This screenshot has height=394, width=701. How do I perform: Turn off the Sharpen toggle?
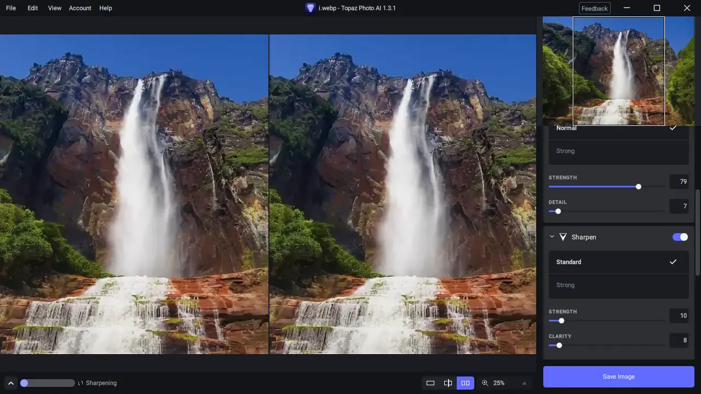coord(680,237)
